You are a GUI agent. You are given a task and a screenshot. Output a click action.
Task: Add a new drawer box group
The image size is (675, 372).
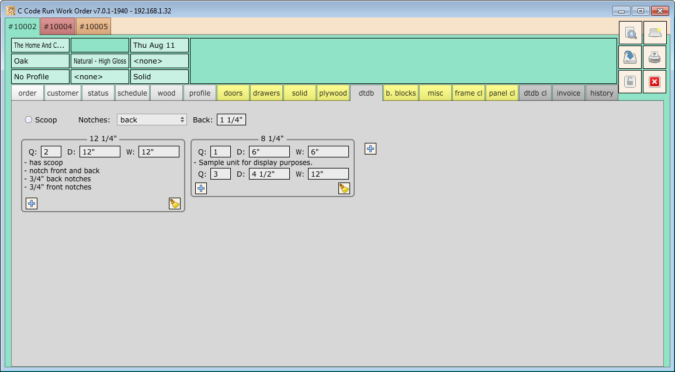point(371,149)
